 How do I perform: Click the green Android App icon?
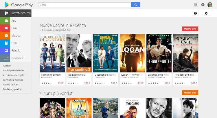pyautogui.click(x=6, y=21)
